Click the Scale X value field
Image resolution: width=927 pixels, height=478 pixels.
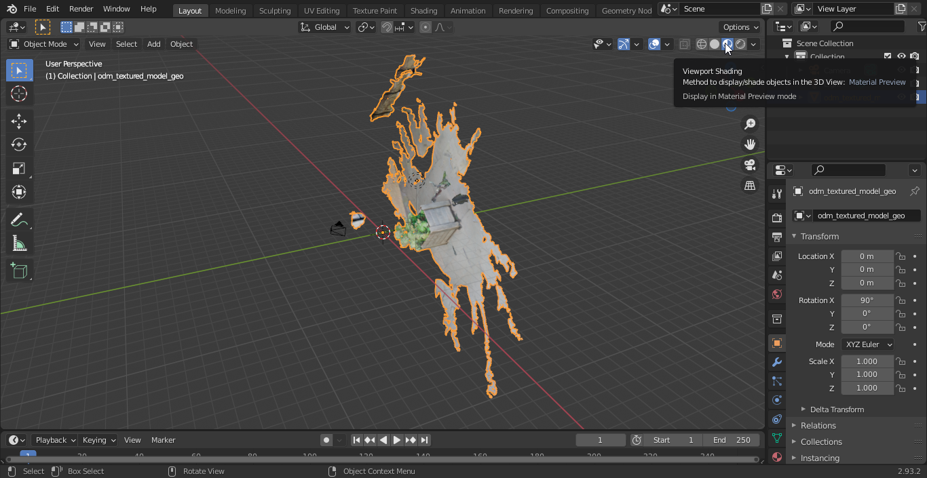tap(867, 361)
